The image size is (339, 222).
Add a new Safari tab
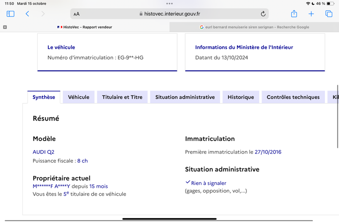[311, 14]
